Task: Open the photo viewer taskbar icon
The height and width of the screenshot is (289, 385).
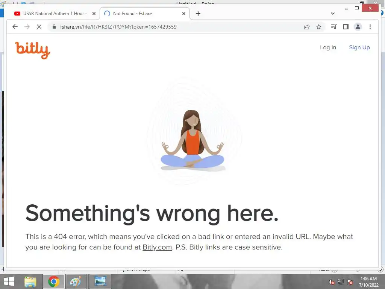Action: [x=100, y=281]
